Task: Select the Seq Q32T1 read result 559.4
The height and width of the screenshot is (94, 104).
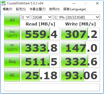Action: point(40,34)
